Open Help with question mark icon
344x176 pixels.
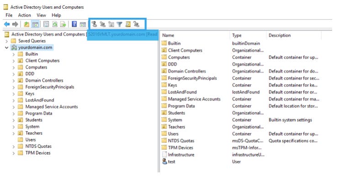click(74, 24)
